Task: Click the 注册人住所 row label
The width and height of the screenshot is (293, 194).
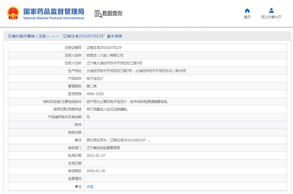Action: click(x=73, y=63)
